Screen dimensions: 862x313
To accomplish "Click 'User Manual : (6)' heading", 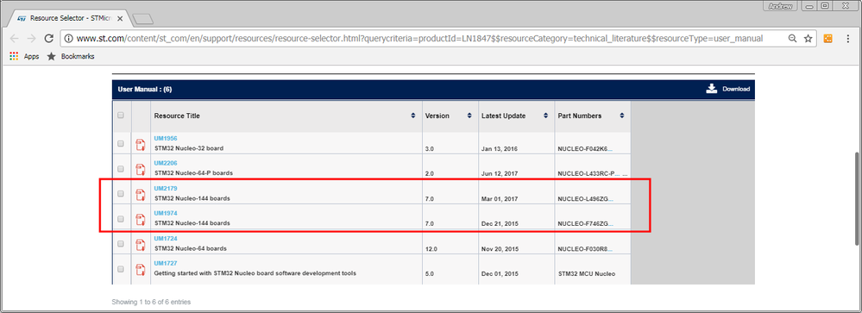I will 145,89.
